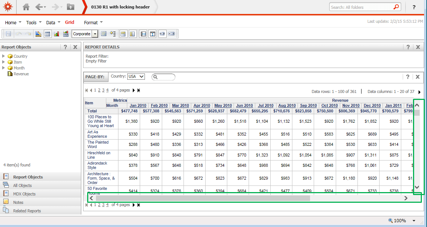Viewport: 427px width, 227px height.
Task: Click the Redo toolbar icon
Action: [28, 34]
